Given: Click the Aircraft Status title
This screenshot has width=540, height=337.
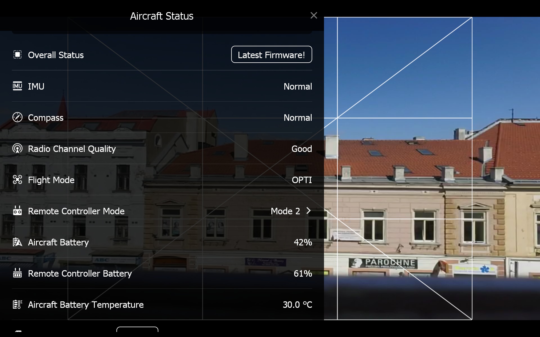Looking at the screenshot, I should [x=162, y=16].
